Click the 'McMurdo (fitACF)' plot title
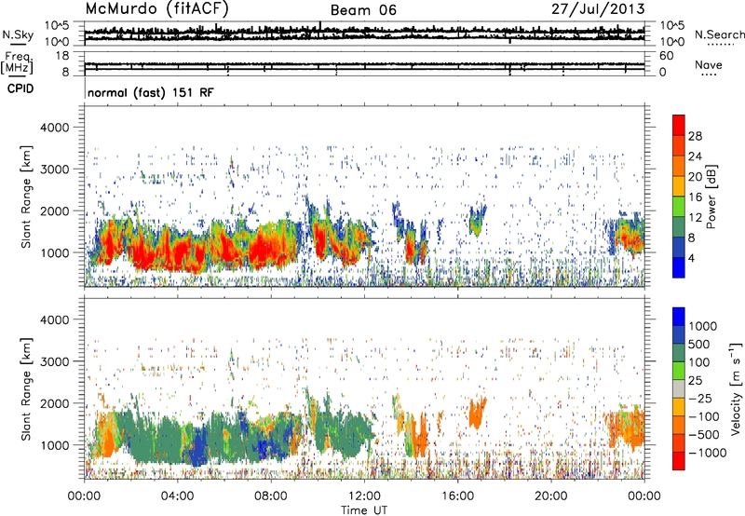 pyautogui.click(x=156, y=8)
